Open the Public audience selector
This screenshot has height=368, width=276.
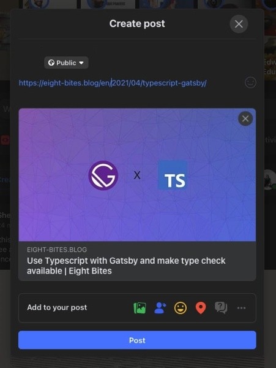click(66, 63)
